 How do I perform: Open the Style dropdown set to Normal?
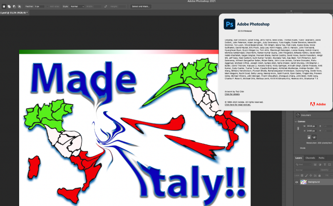(77, 7)
